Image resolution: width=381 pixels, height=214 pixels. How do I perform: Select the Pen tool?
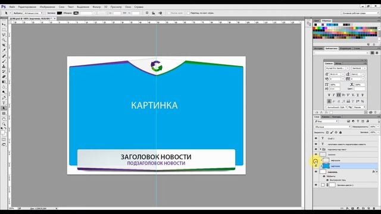click(4, 97)
